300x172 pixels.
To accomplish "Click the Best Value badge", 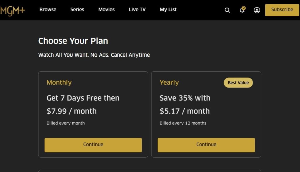I will click(238, 83).
